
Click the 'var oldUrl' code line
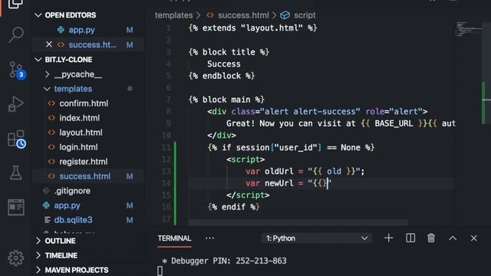[305, 171]
